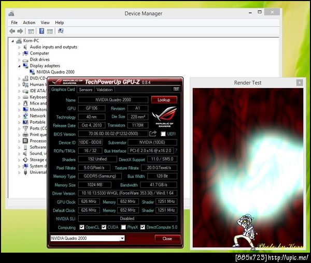
Task: Click the Disk drives icon
Action: [25, 60]
